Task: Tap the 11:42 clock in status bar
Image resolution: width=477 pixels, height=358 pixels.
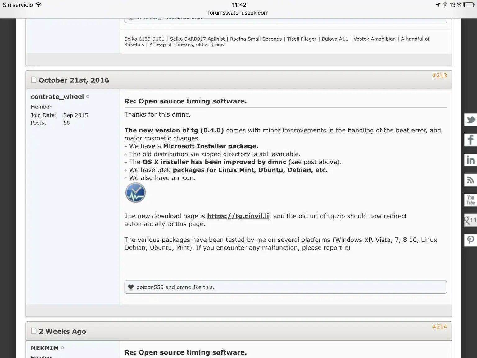Action: [x=239, y=5]
